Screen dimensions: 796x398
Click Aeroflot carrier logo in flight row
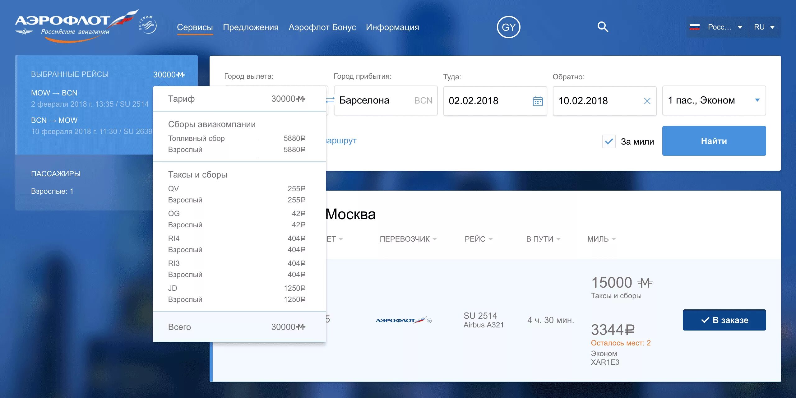tap(403, 320)
